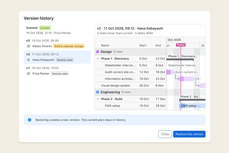Click the 12 Oct start date cell

(x=144, y=72)
